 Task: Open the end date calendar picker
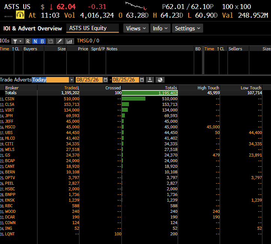point(142,80)
